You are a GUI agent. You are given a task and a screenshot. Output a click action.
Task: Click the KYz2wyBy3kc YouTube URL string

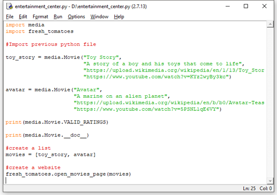[156, 77]
